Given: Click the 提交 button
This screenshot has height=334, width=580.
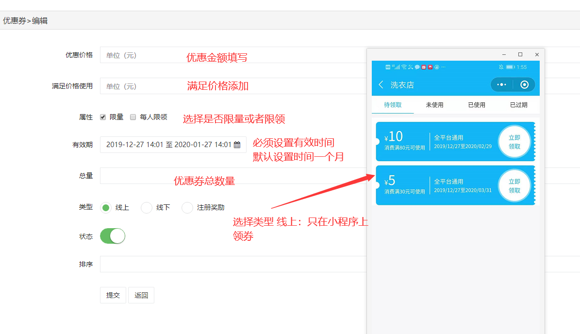Looking at the screenshot, I should click(113, 295).
